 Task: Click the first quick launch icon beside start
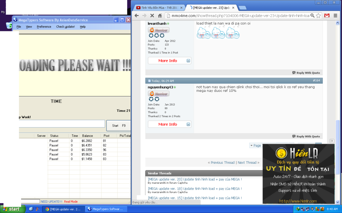[x=31, y=209]
